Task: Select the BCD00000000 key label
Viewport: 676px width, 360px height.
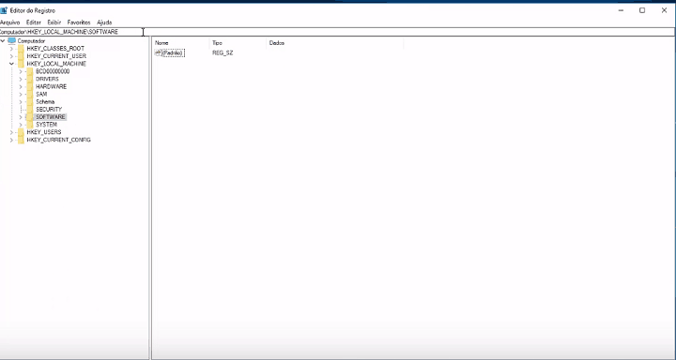Action: (53, 71)
